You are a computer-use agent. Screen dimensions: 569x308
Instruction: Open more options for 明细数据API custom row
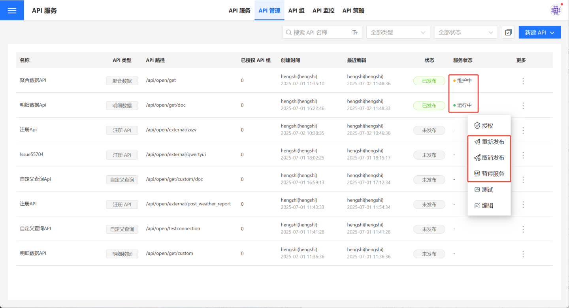point(523,254)
